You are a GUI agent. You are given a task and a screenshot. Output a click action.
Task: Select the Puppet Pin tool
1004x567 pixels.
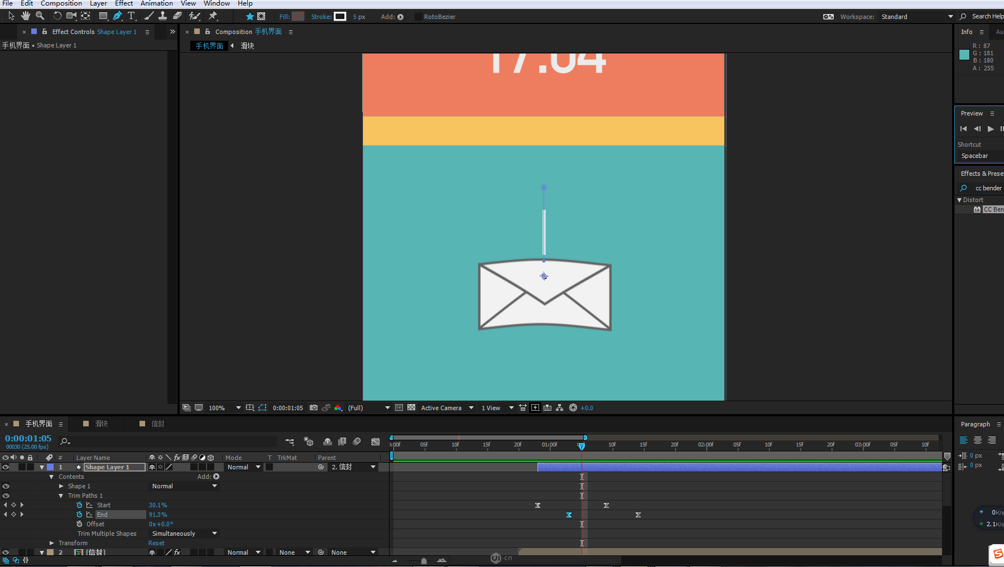tap(213, 16)
